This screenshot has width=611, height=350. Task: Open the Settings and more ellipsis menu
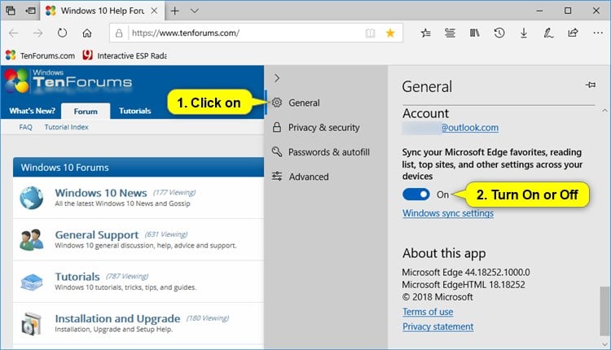pos(598,33)
